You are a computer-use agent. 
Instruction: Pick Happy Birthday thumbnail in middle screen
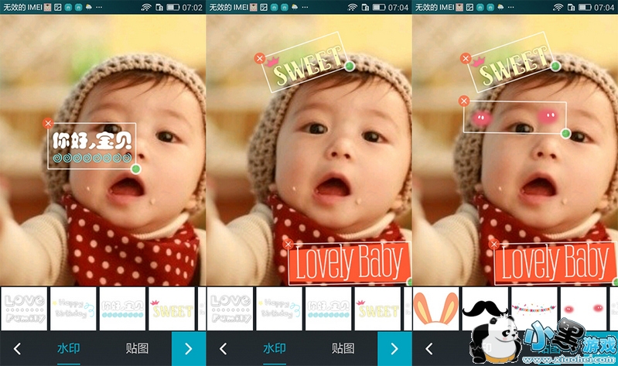(279, 309)
